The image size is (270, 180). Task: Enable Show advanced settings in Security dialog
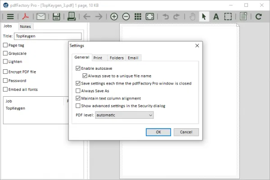tap(78, 106)
